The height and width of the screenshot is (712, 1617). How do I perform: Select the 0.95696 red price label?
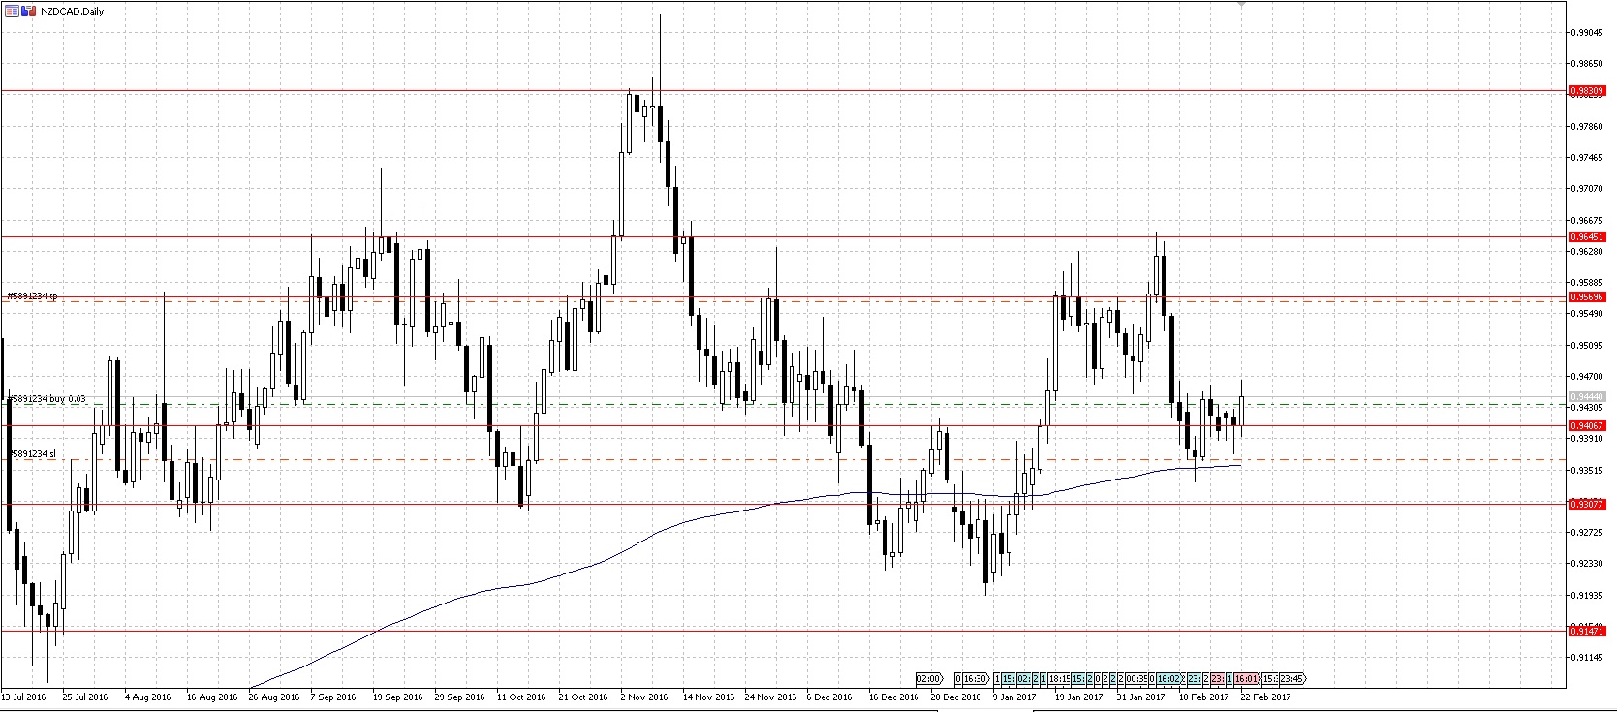[1586, 297]
